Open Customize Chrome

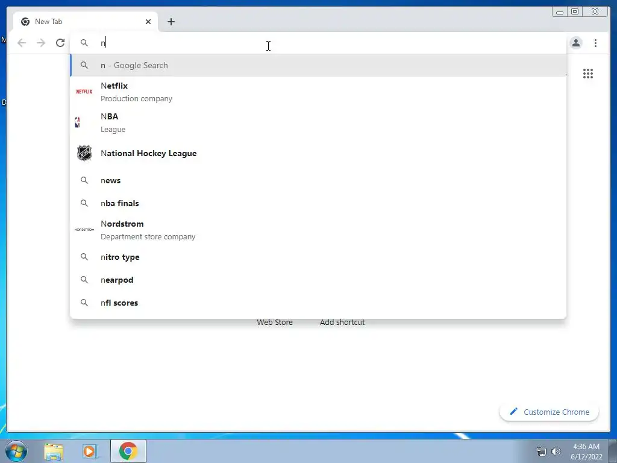point(550,412)
